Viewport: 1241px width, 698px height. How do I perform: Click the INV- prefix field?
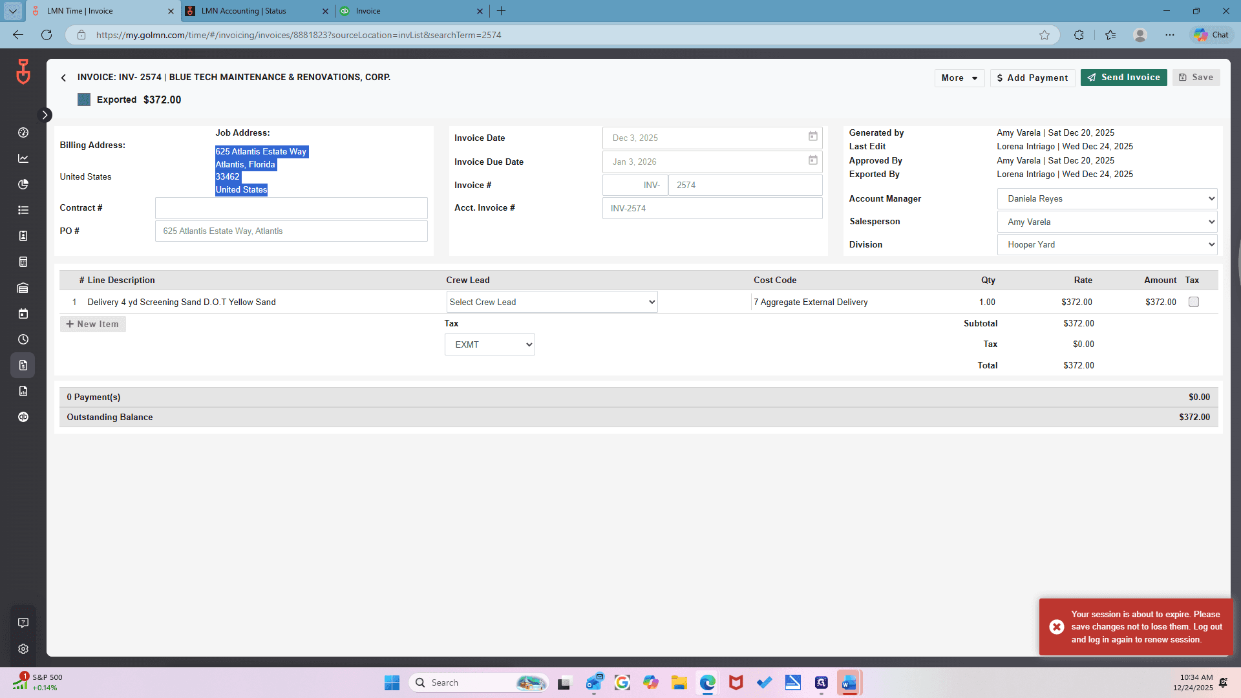[635, 185]
